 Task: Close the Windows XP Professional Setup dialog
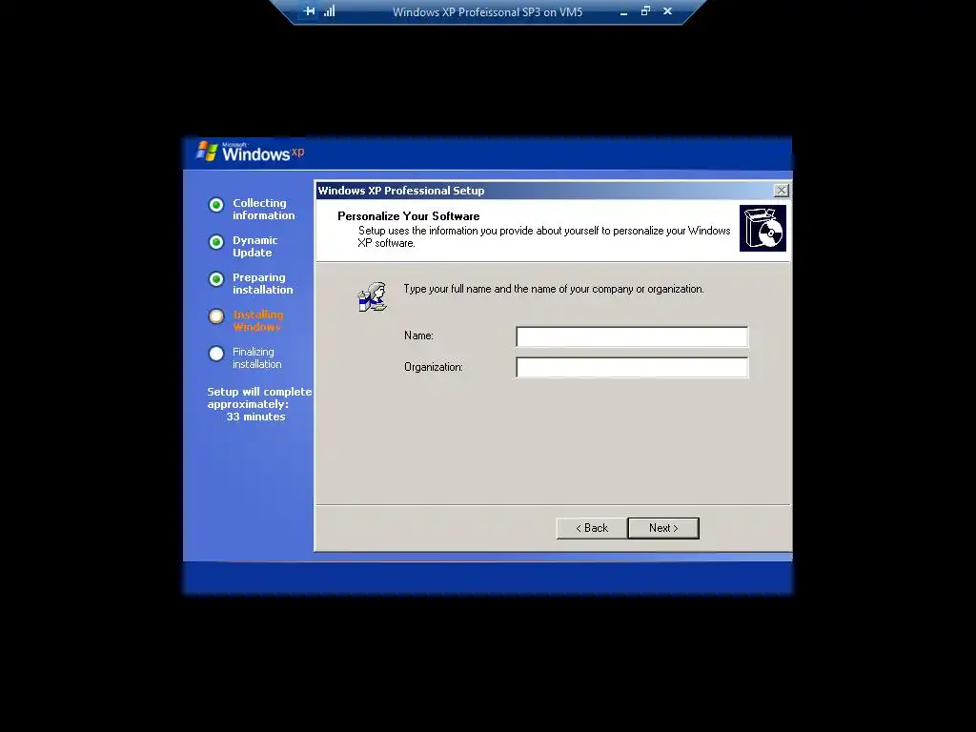pyautogui.click(x=781, y=191)
